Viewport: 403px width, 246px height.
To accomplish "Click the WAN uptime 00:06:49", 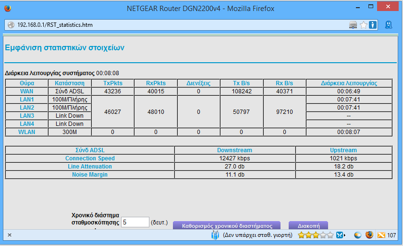I will [x=349, y=91].
